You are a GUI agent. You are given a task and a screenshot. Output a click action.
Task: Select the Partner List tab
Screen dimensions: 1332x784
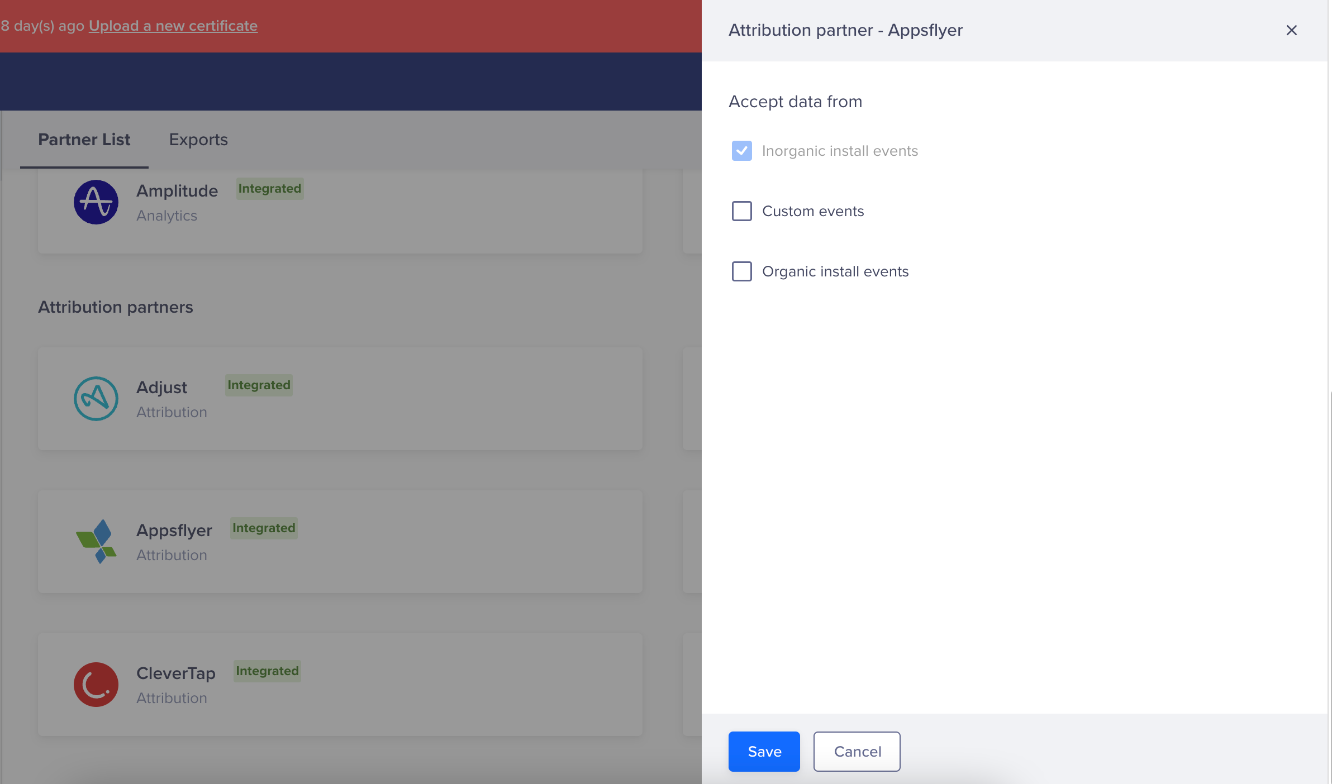84,140
